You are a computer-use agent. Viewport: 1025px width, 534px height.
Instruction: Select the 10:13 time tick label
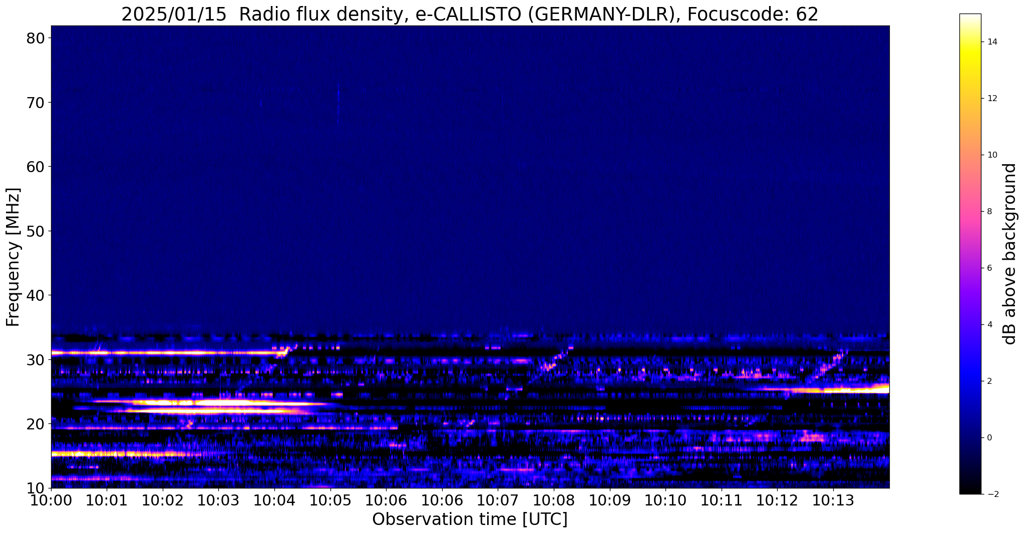point(833,500)
